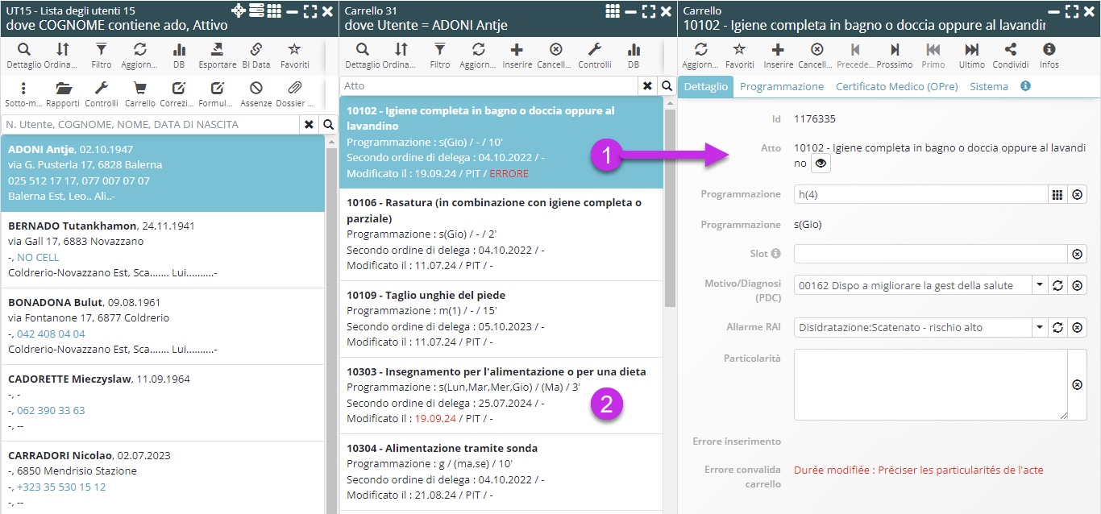The height and width of the screenshot is (514, 1101).
Task: Go to Prossimo record in detail panel
Action: 894,50
